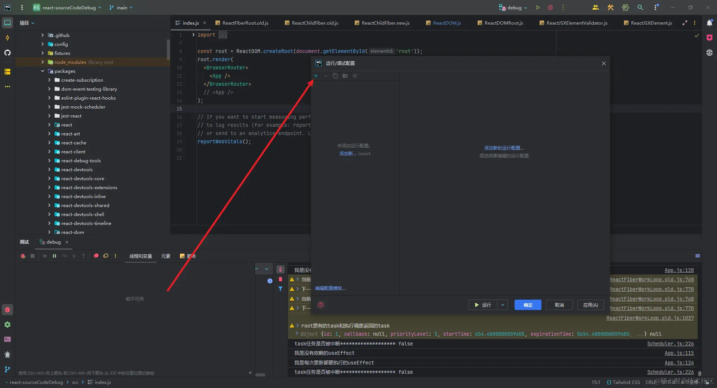Run the debug configuration with green play icon
Image resolution: width=717 pixels, height=388 pixels.
tap(538, 7)
